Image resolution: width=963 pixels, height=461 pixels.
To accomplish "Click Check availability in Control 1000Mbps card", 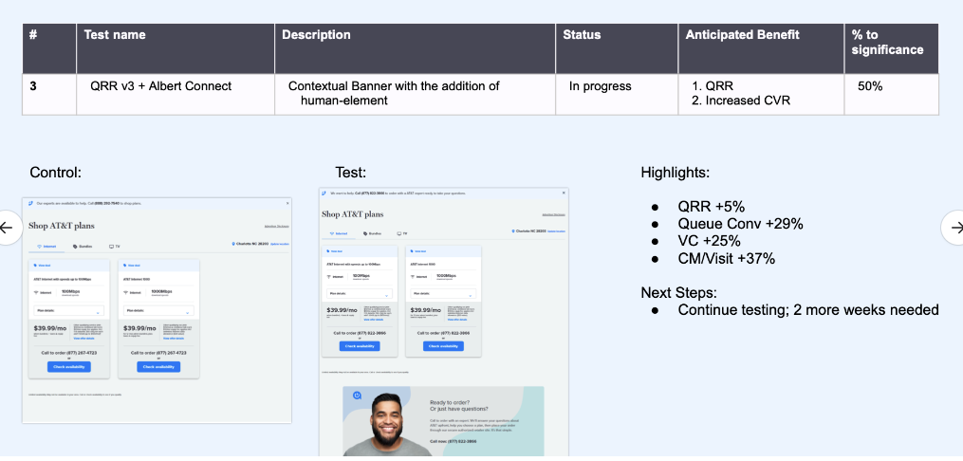I will (x=158, y=366).
